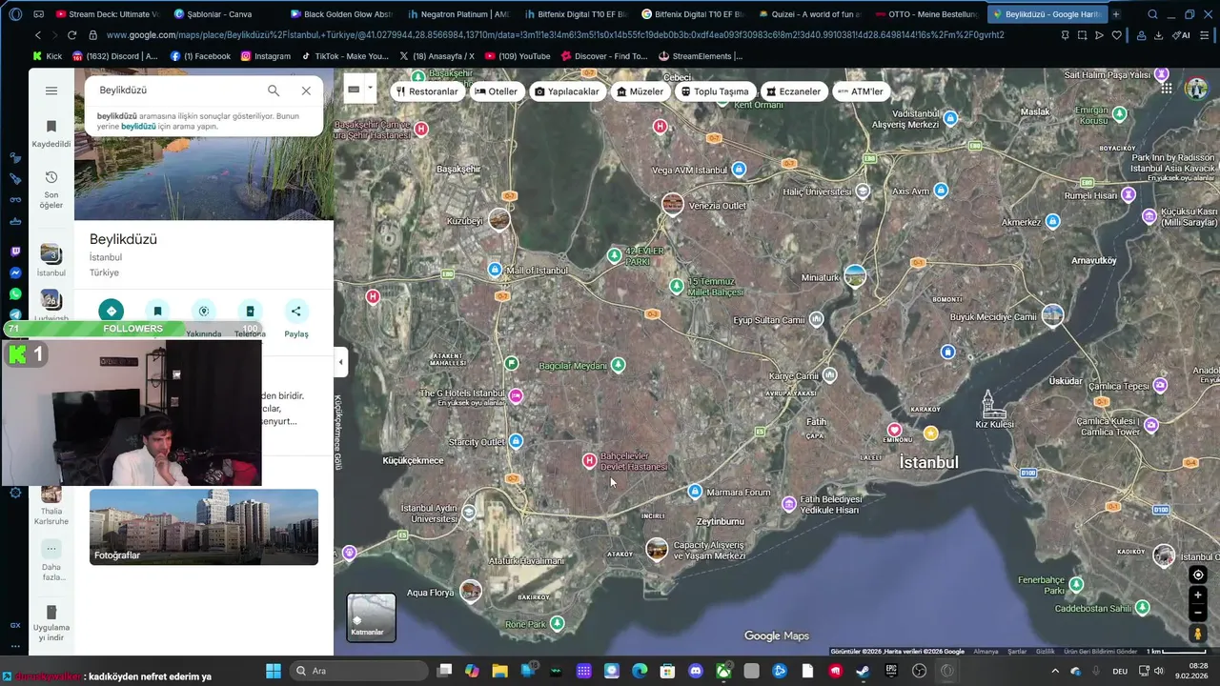The height and width of the screenshot is (686, 1220).
Task: Click the search magnifier icon in Maps
Action: tap(274, 91)
